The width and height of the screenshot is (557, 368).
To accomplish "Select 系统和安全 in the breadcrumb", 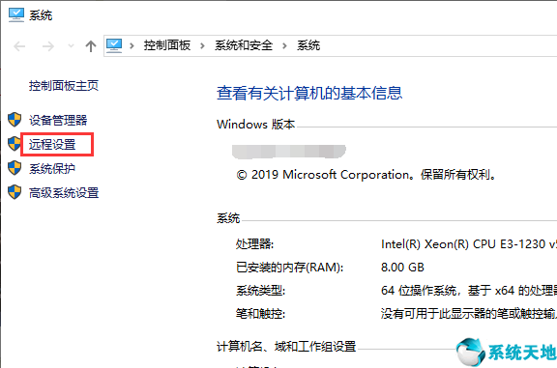I will pyautogui.click(x=244, y=45).
